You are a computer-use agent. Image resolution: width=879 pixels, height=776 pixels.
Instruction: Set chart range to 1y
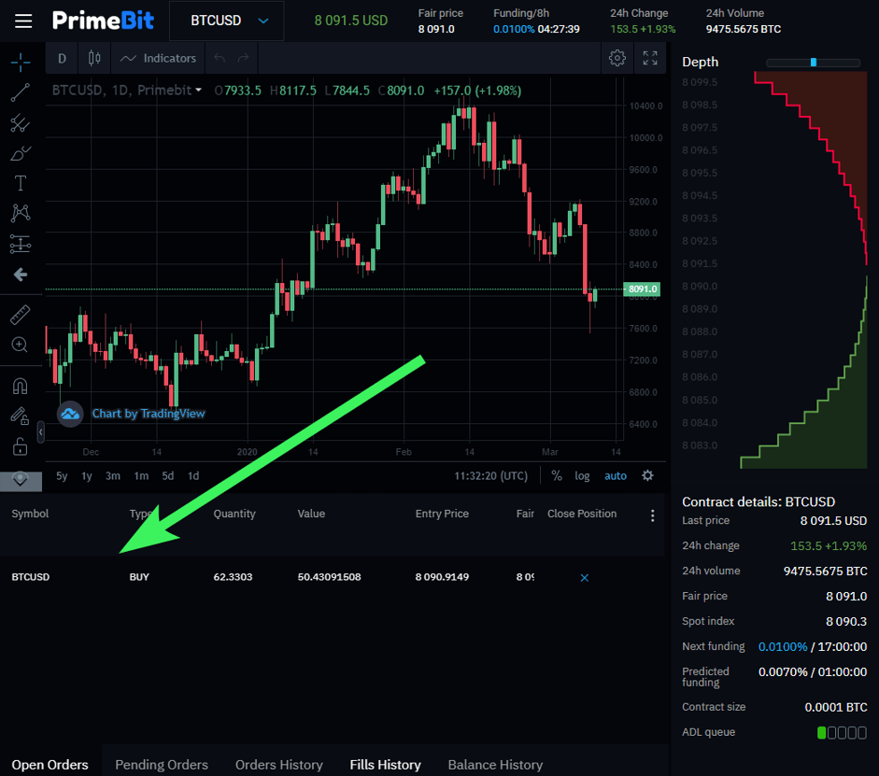pyautogui.click(x=86, y=475)
